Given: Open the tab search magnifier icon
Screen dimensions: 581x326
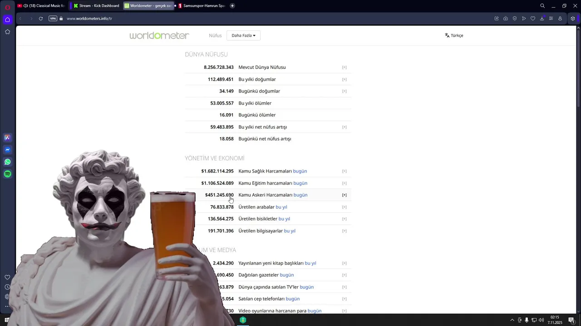Looking at the screenshot, I should point(542,6).
